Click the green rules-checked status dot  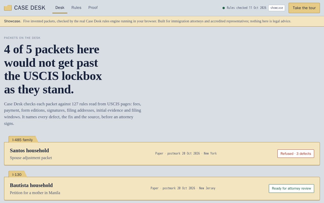224,8
